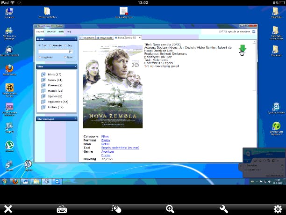Click the Synology Assistant desktop icon

[276, 108]
